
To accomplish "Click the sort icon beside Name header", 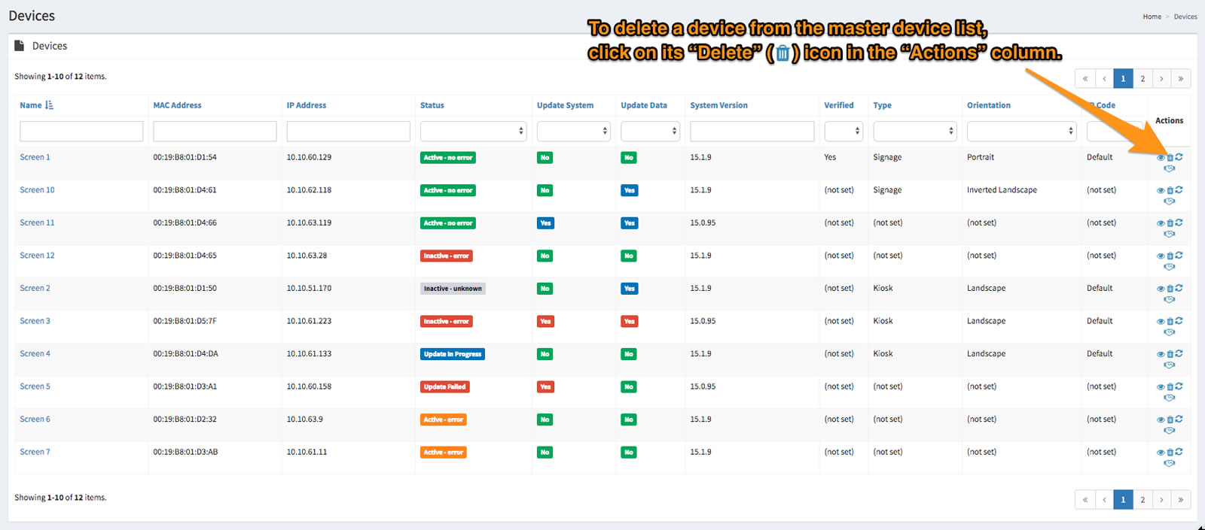I will pos(49,105).
